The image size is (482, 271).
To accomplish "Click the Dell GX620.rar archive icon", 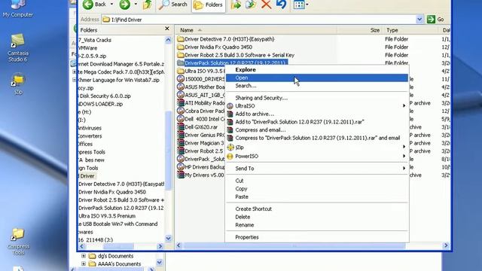I will tap(181, 127).
